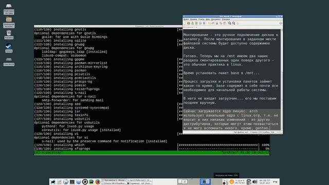This screenshot has height=185, width=329.
Task: Open the Home folder desktop icon
Action: [x=9, y=22]
